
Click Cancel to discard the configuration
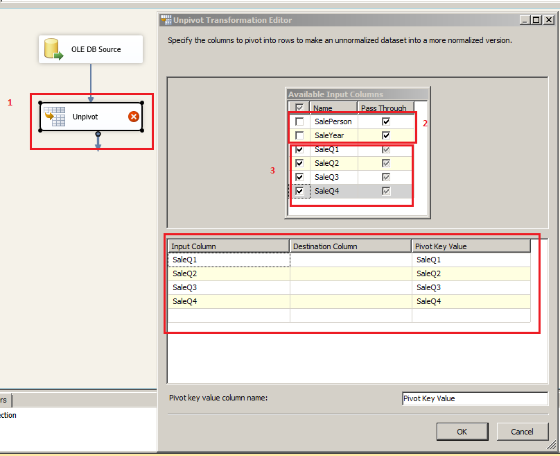point(522,431)
